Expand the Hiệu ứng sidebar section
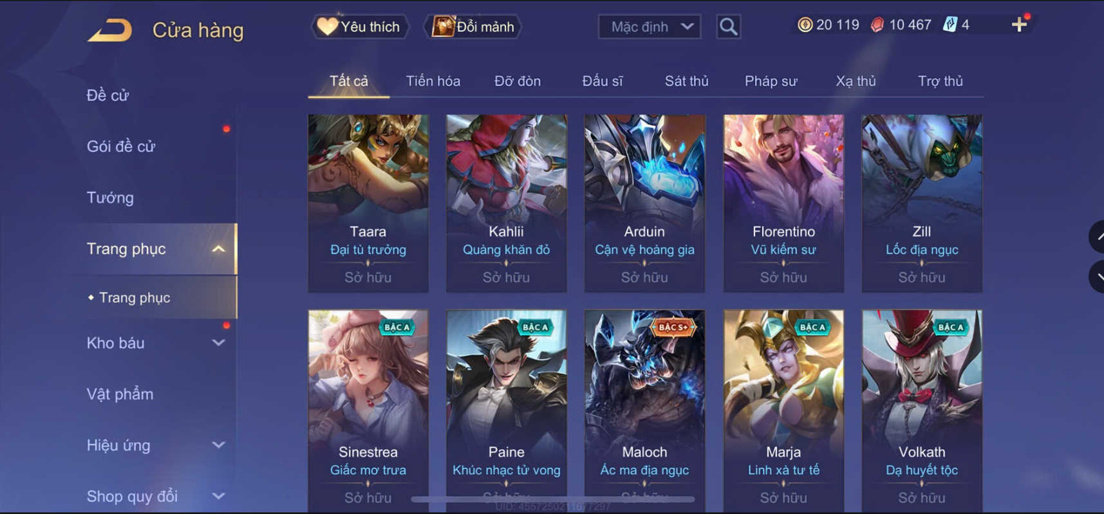The width and height of the screenshot is (1104, 514). tap(219, 445)
